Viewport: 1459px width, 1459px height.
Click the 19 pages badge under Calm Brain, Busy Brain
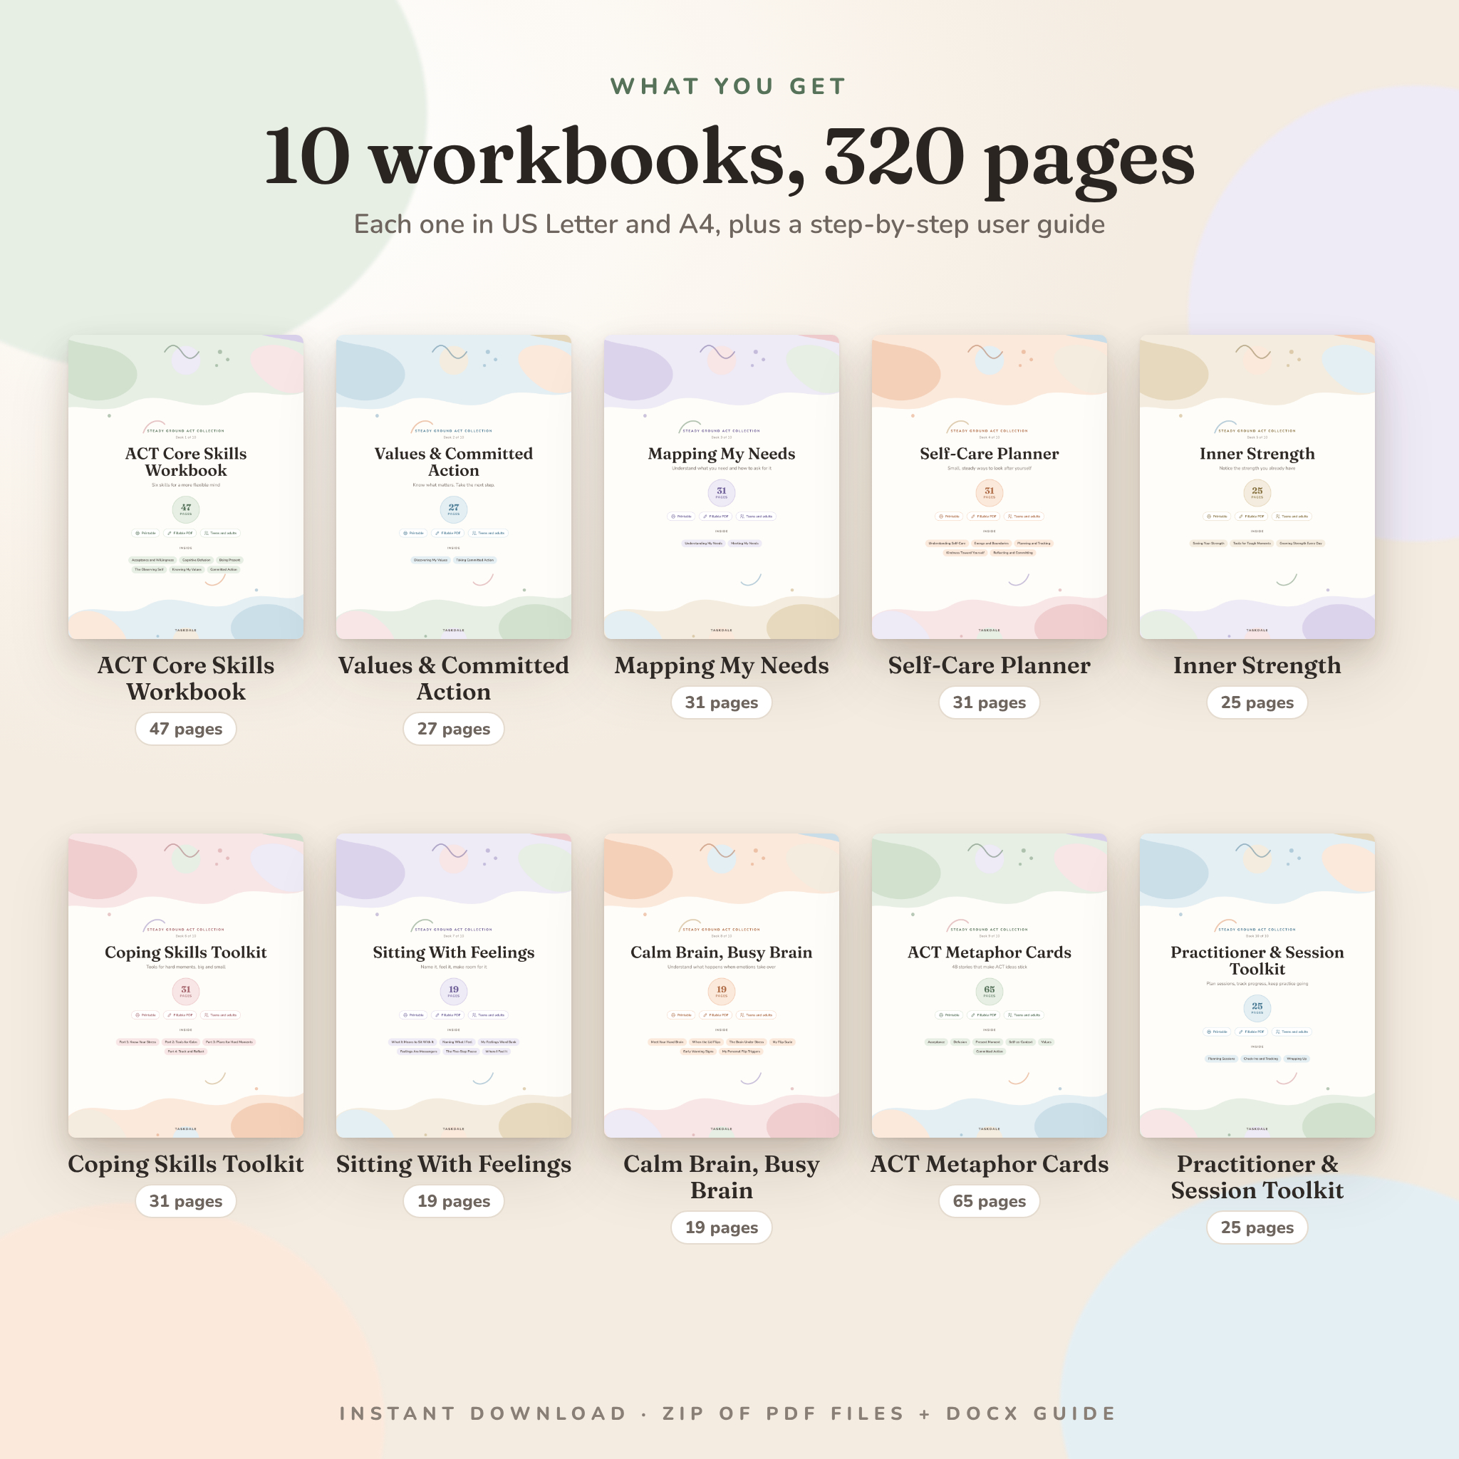click(x=721, y=1227)
